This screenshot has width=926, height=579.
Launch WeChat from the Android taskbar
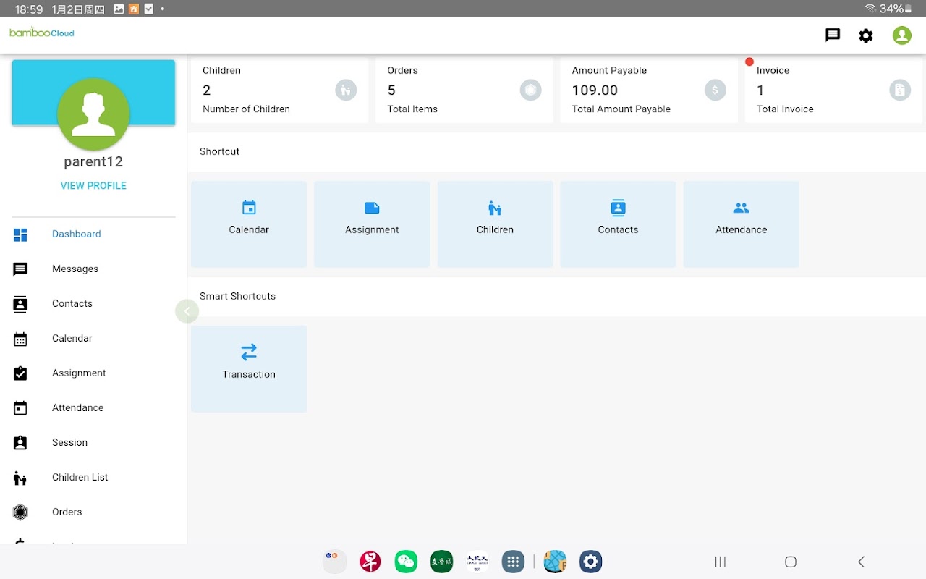(406, 562)
